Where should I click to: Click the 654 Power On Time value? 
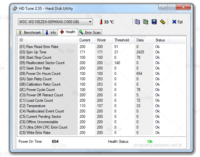[x=55, y=141]
